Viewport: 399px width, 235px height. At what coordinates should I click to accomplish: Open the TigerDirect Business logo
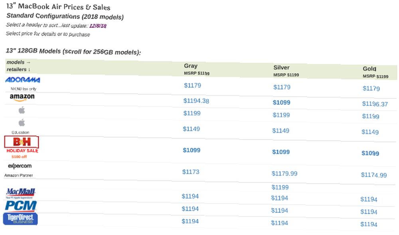20,219
